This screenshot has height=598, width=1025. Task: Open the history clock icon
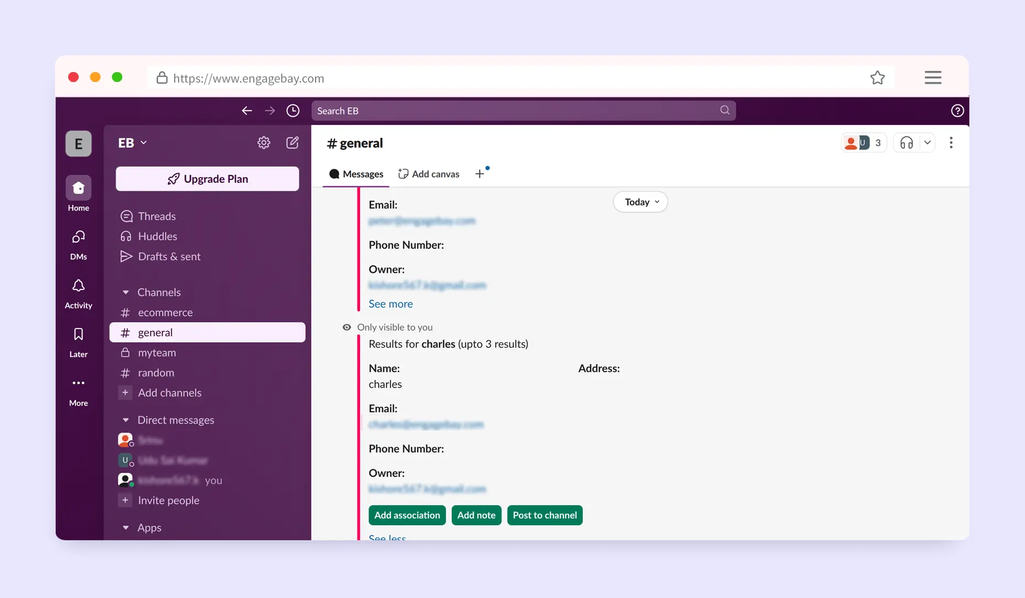(x=293, y=111)
